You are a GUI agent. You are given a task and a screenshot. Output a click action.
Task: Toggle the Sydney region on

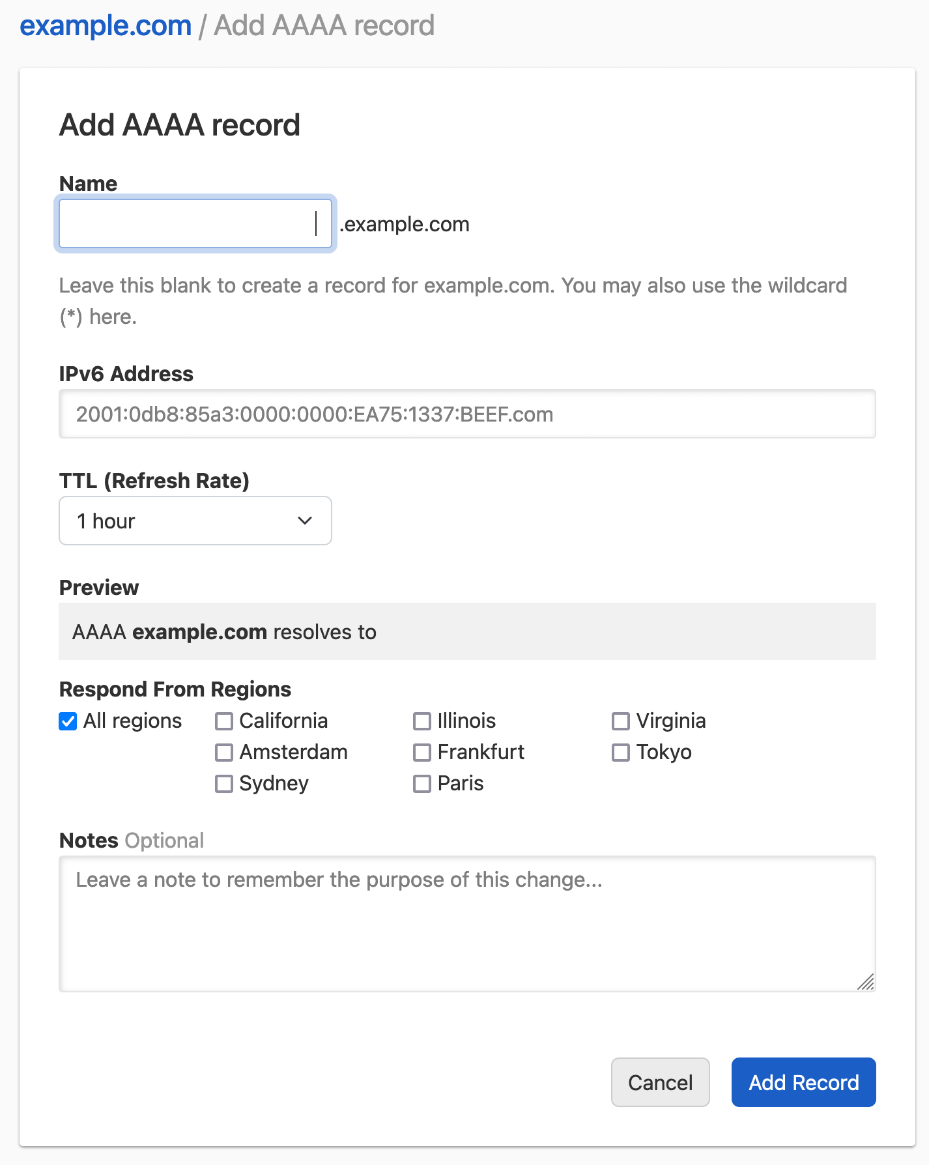pos(224,783)
